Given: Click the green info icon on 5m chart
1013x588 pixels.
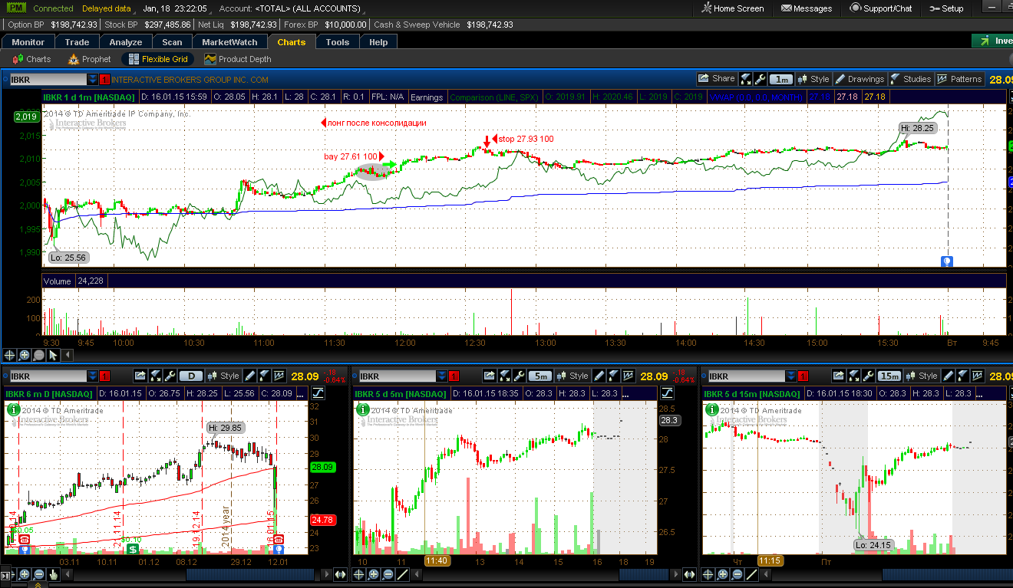Looking at the screenshot, I should click(x=361, y=410).
